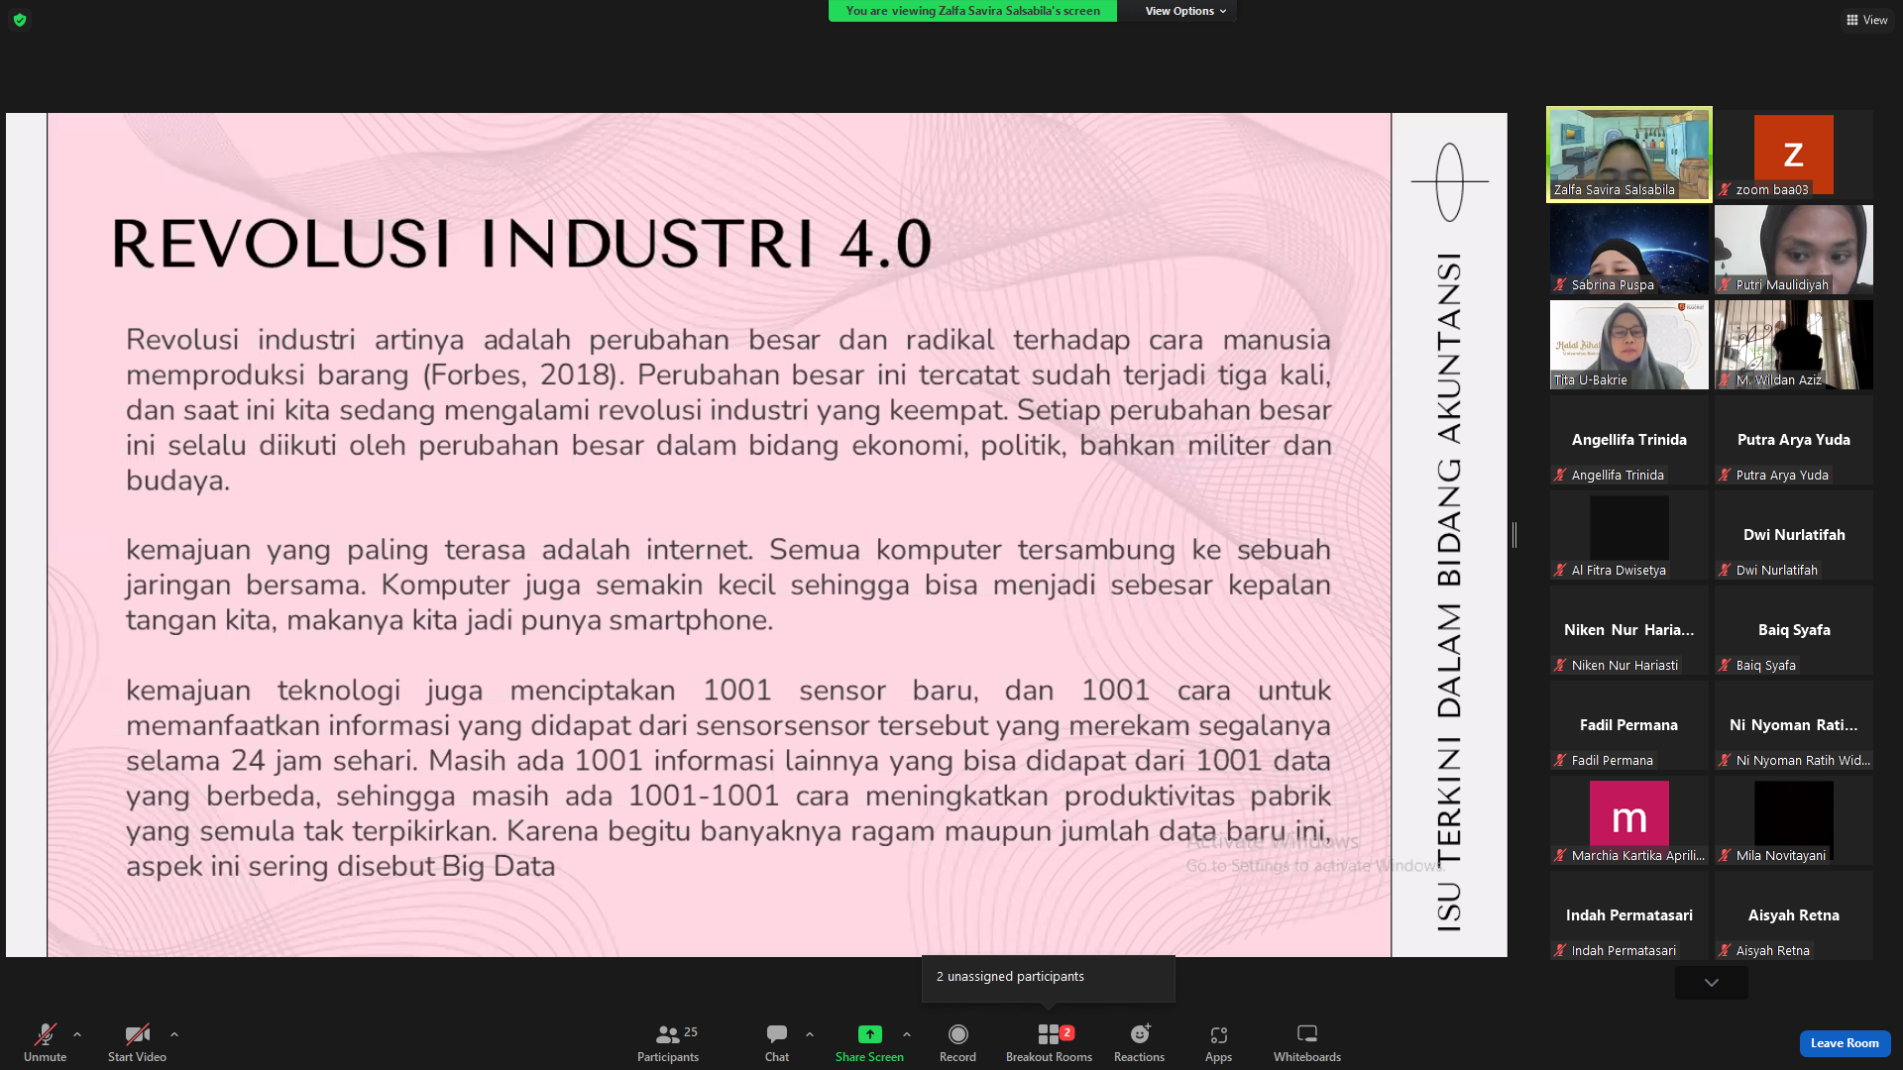This screenshot has height=1070, width=1903.
Task: Click the Unmute microphone icon
Action: point(46,1034)
